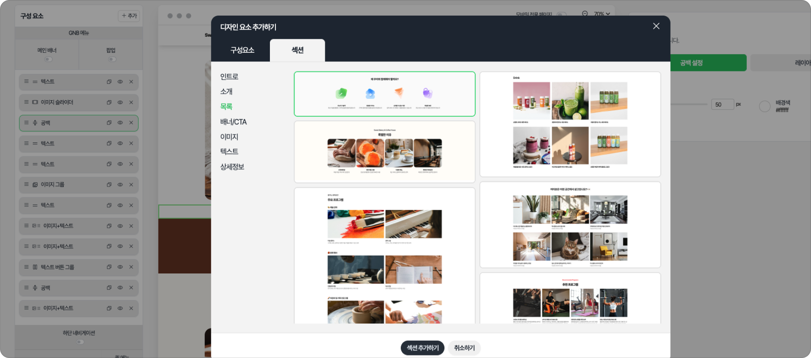Choose the interior rooms photo grid template

[570, 225]
